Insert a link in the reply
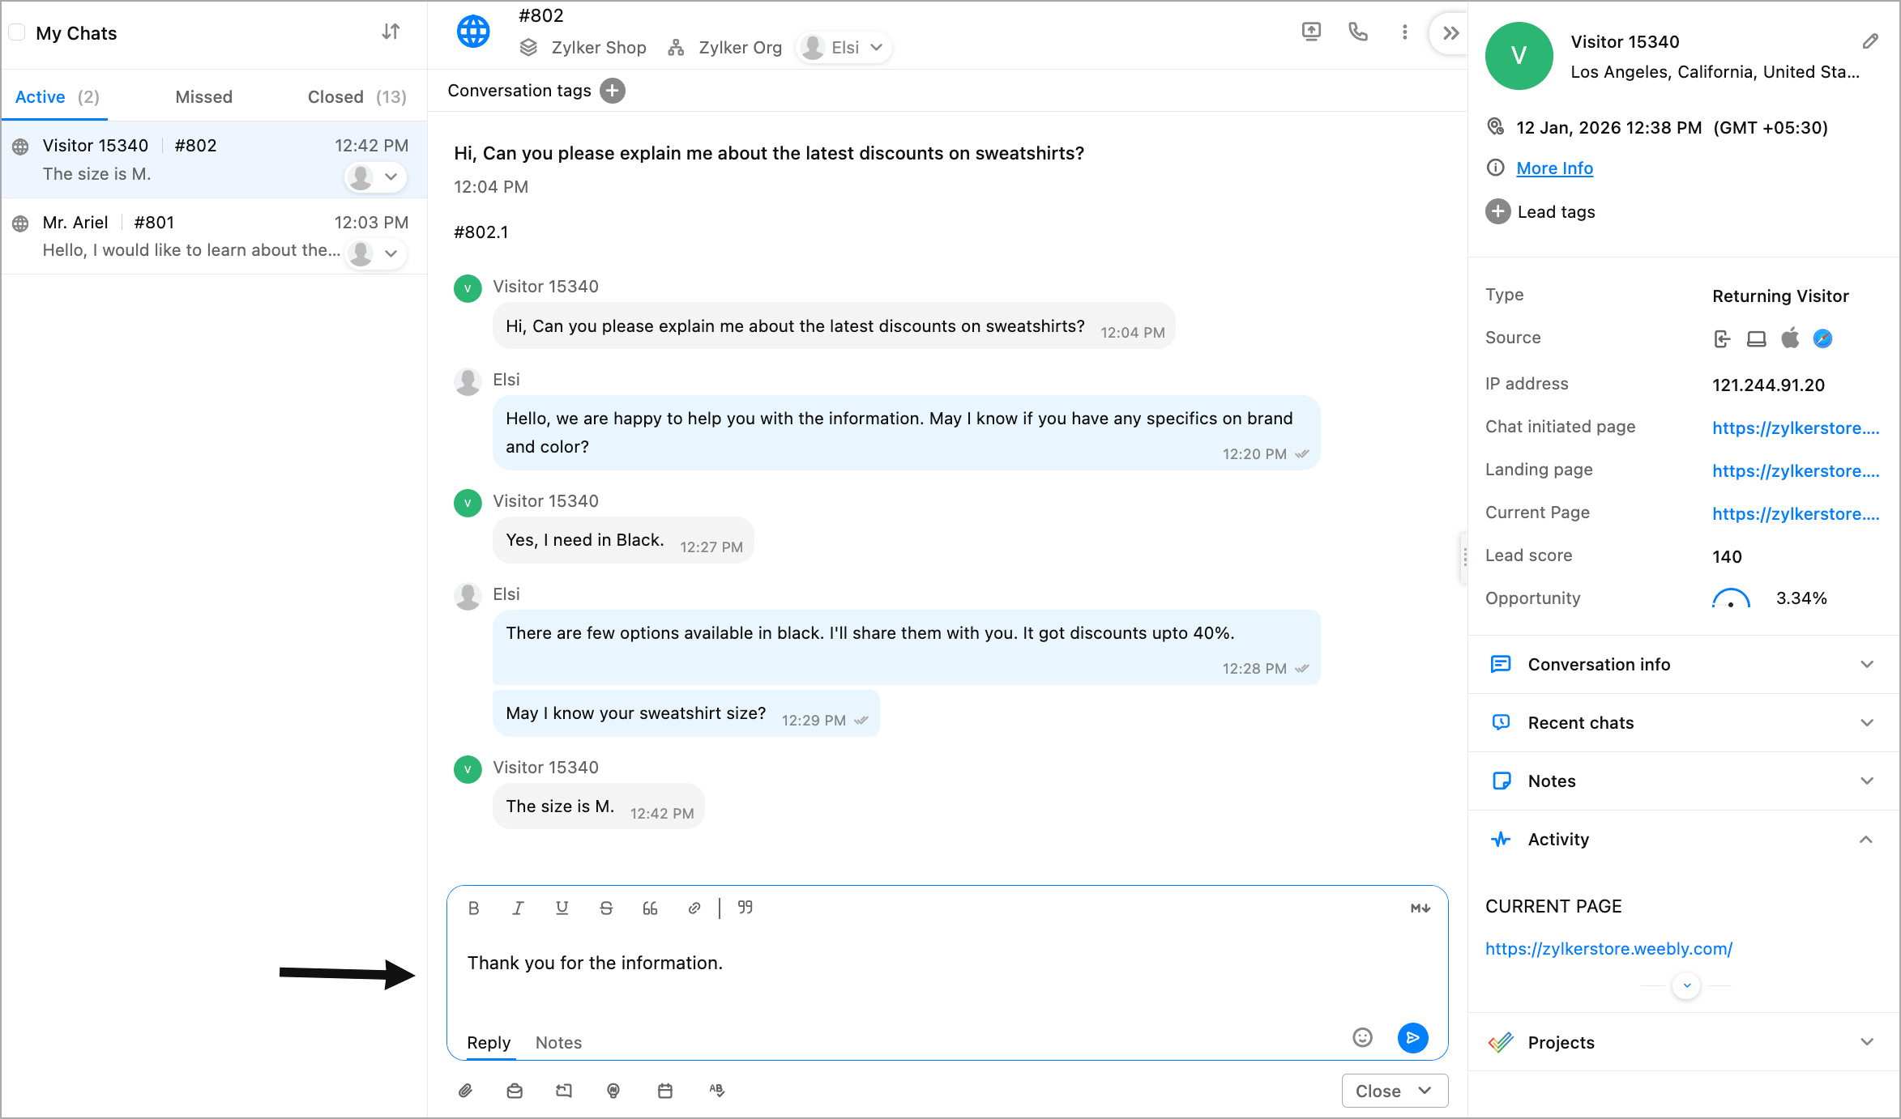 694,908
